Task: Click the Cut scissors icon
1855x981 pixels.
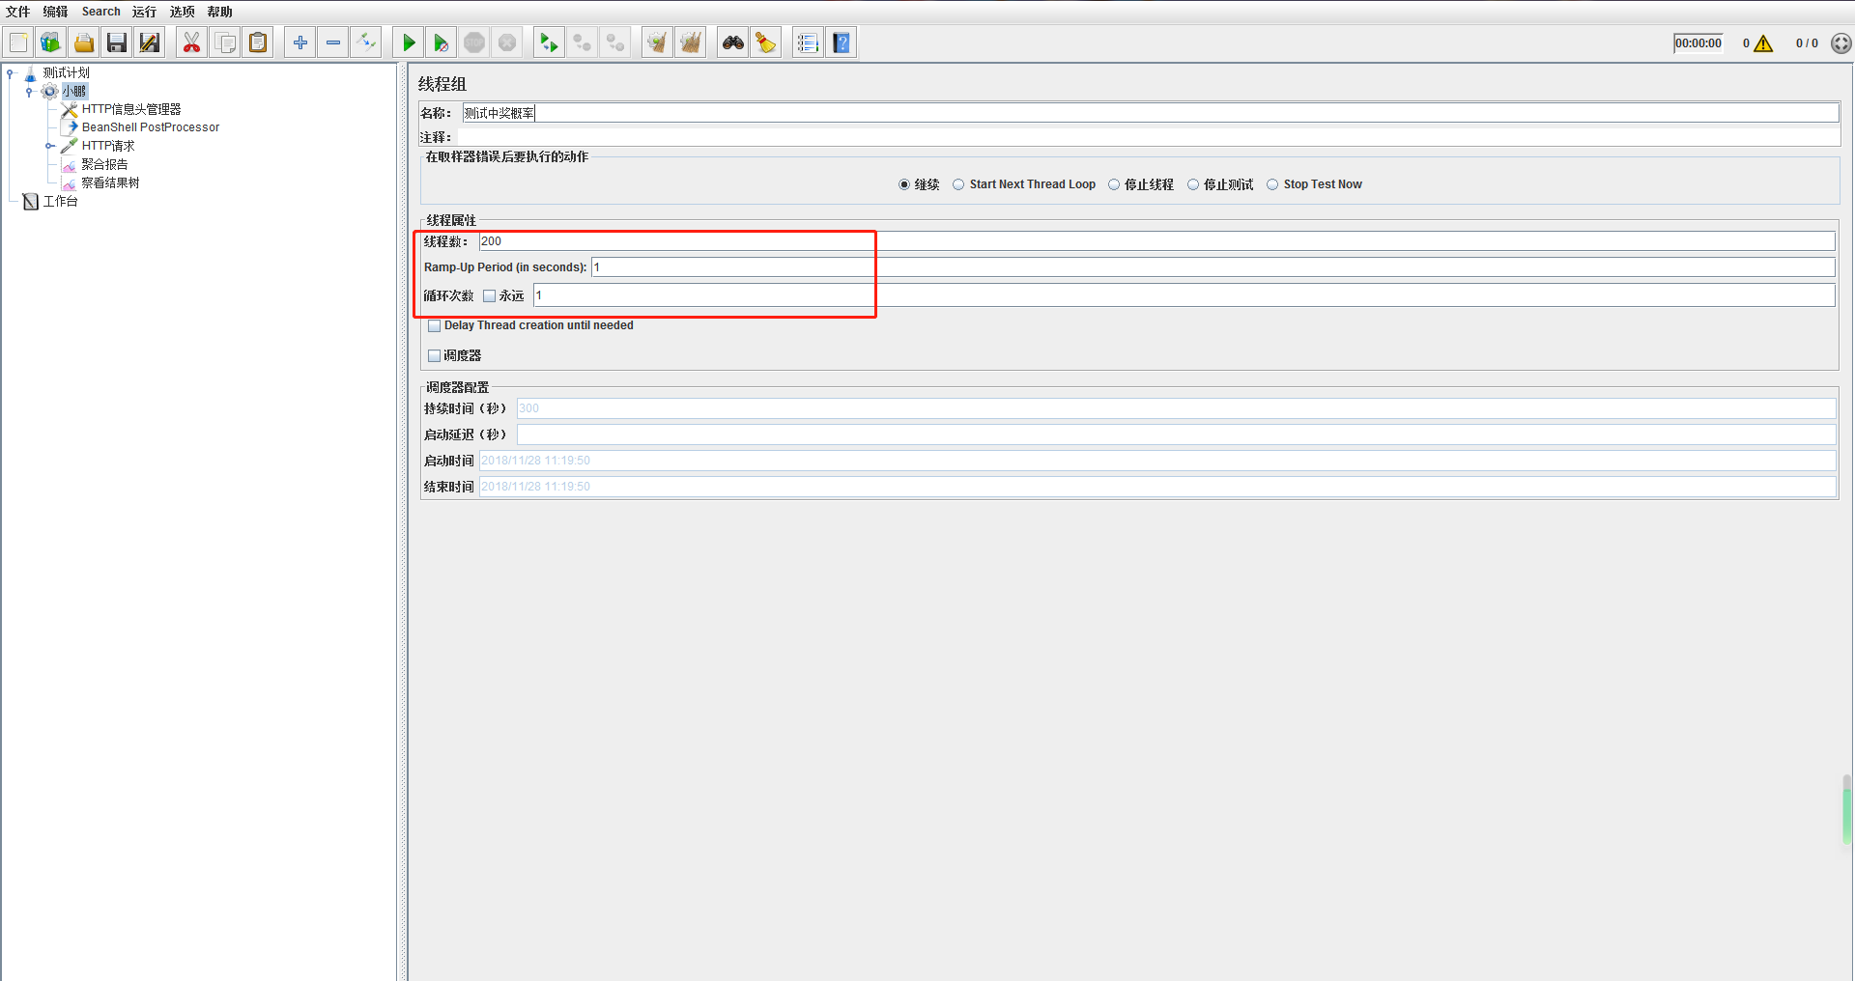Action: 191,42
